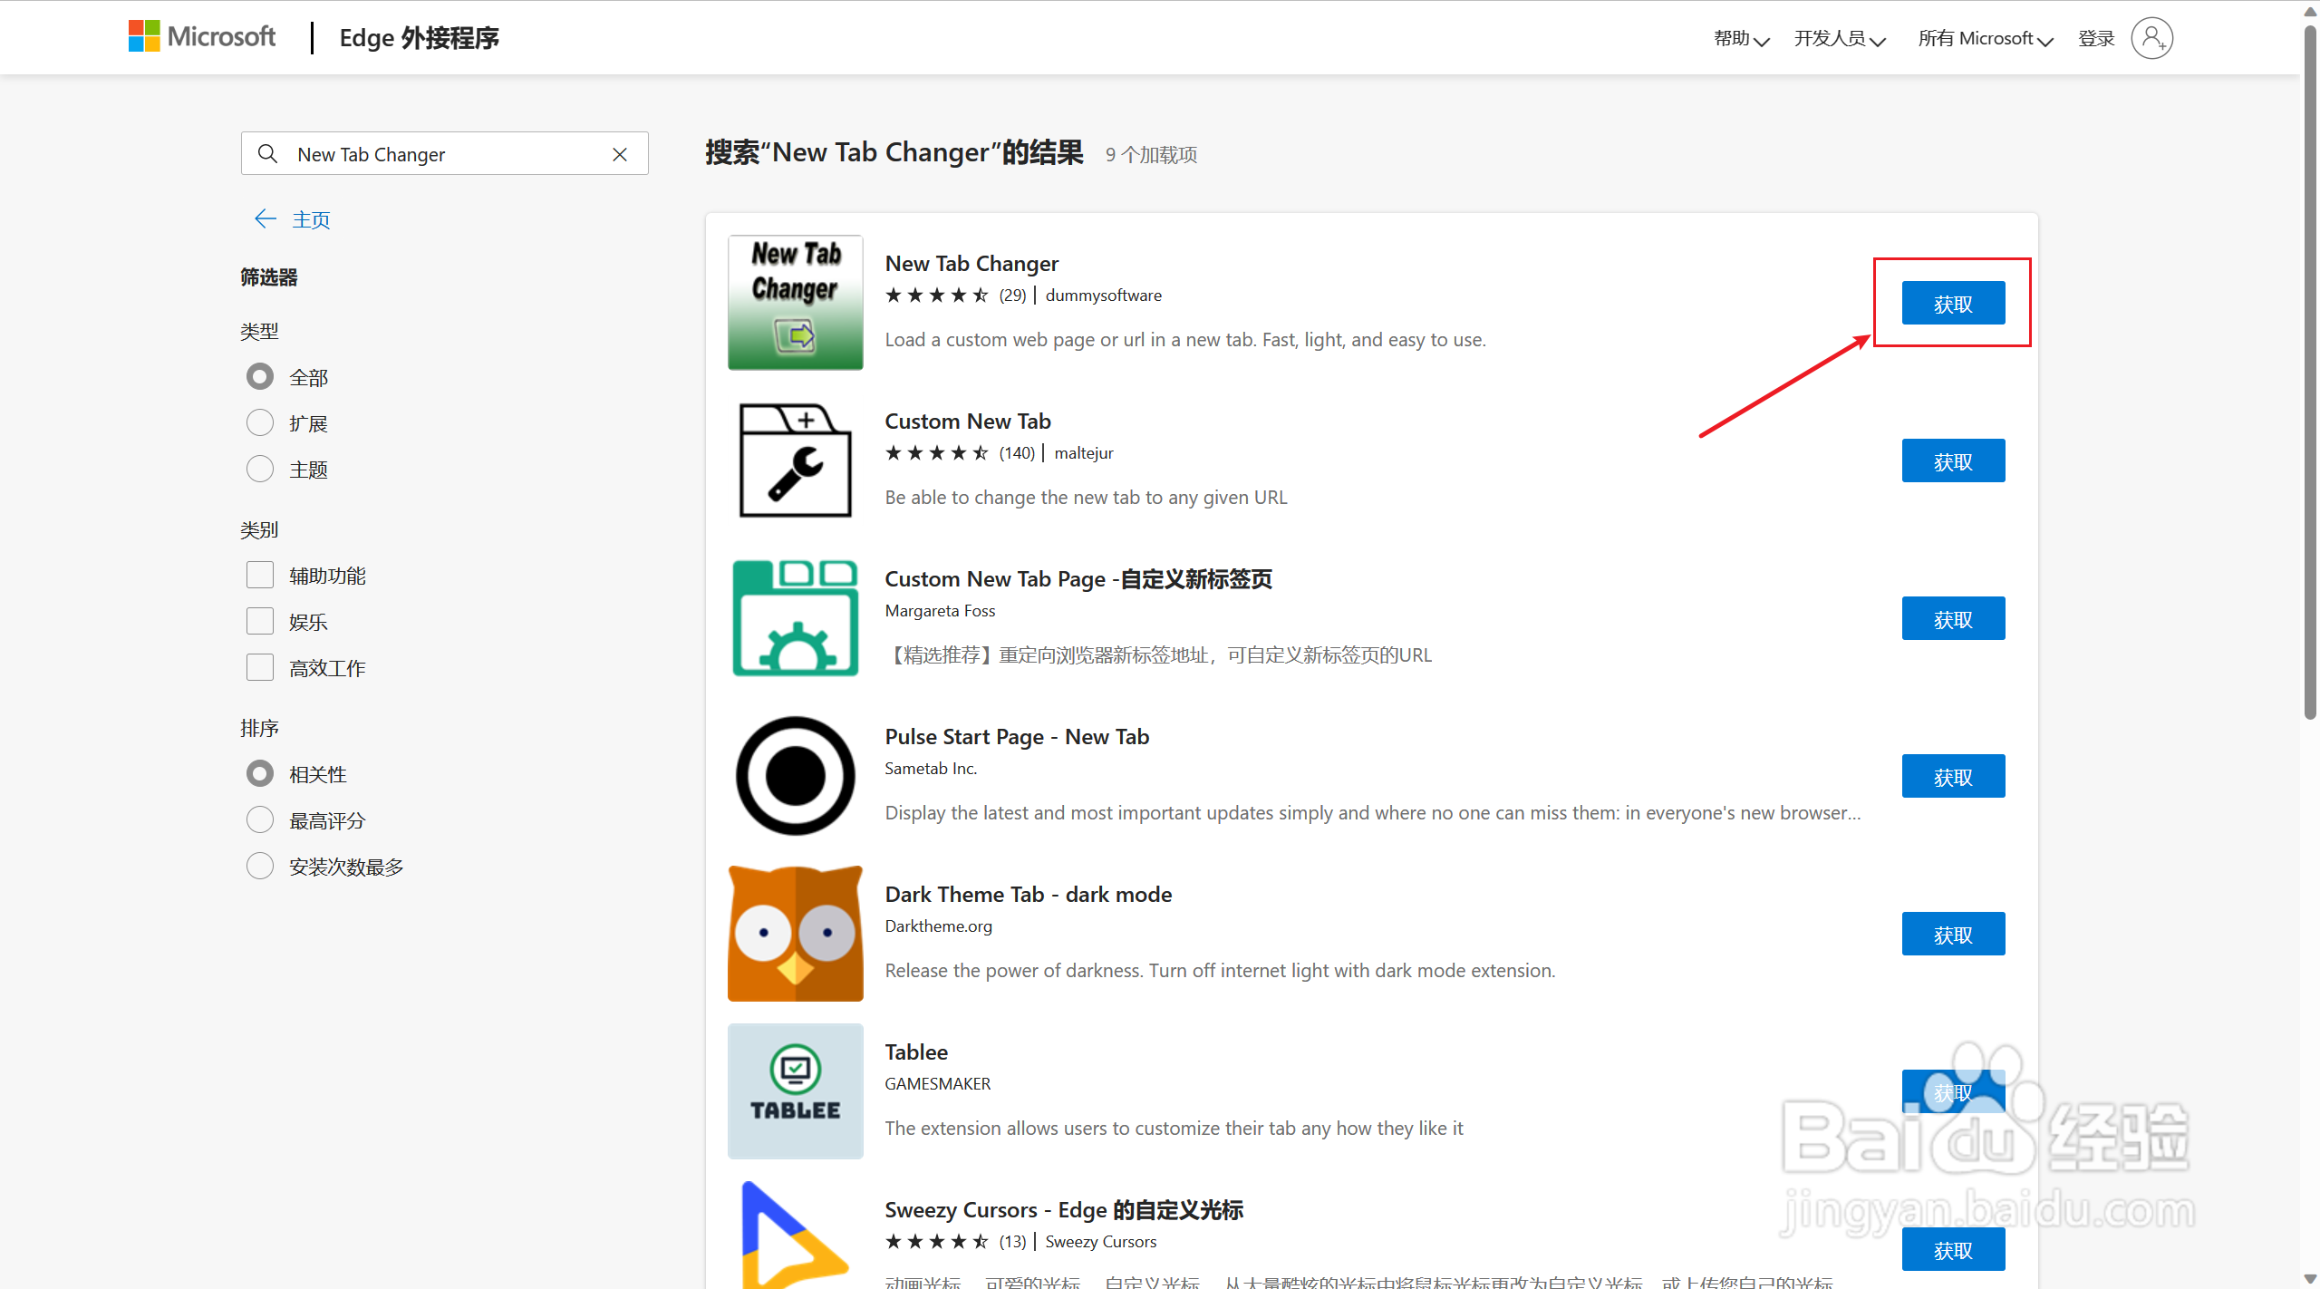
Task: Open the Dark Theme Tab owl icon
Action: click(795, 933)
